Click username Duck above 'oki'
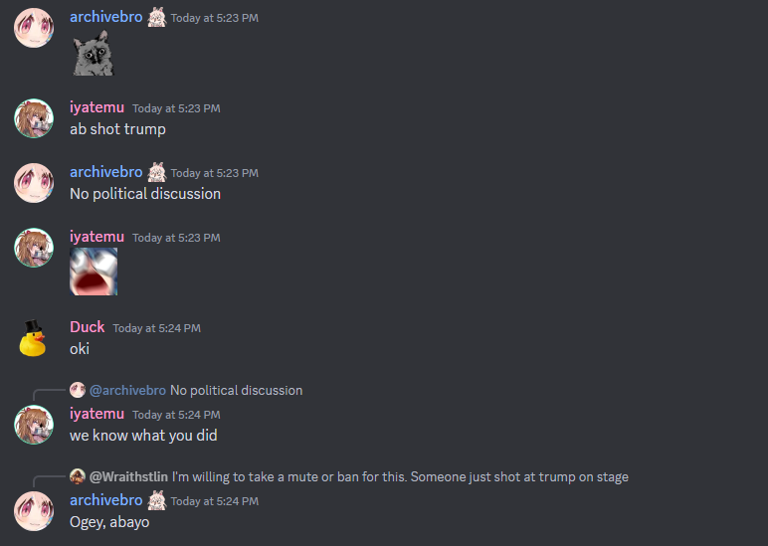This screenshot has height=546, width=768. pyautogui.click(x=88, y=327)
